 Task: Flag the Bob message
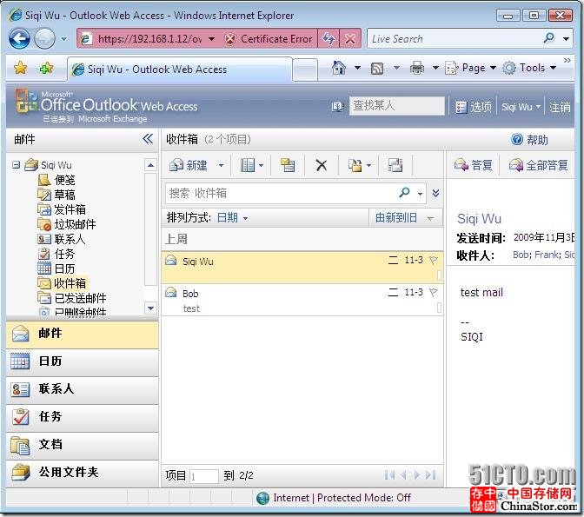click(433, 292)
